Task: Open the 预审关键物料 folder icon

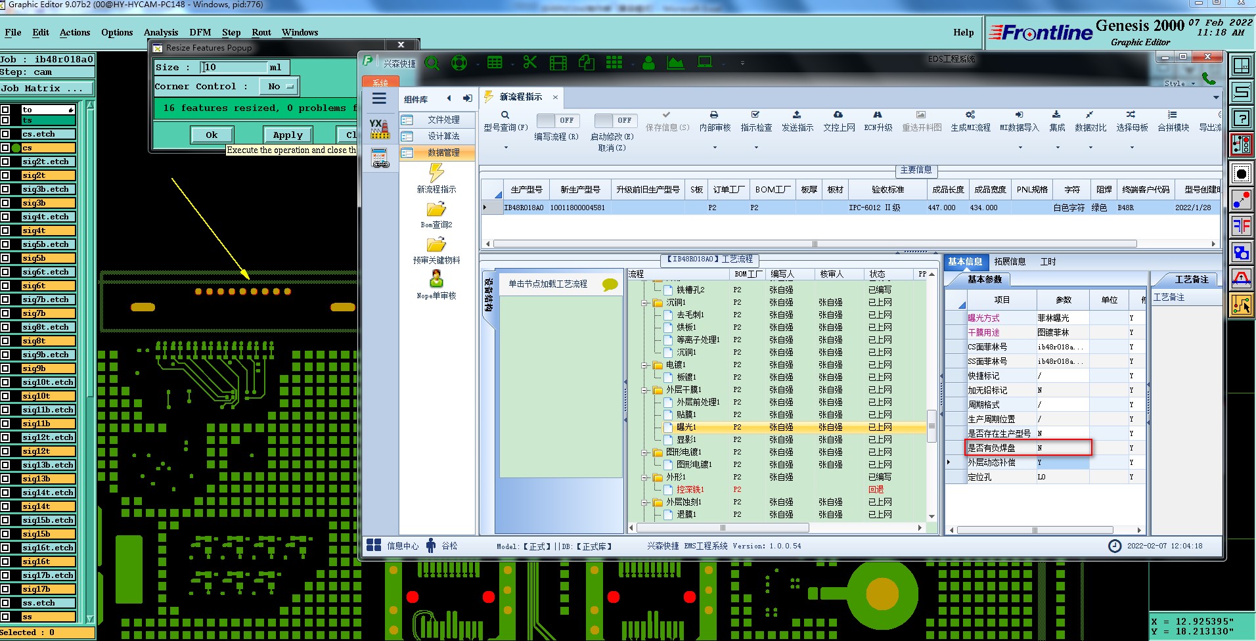Action: 436,245
